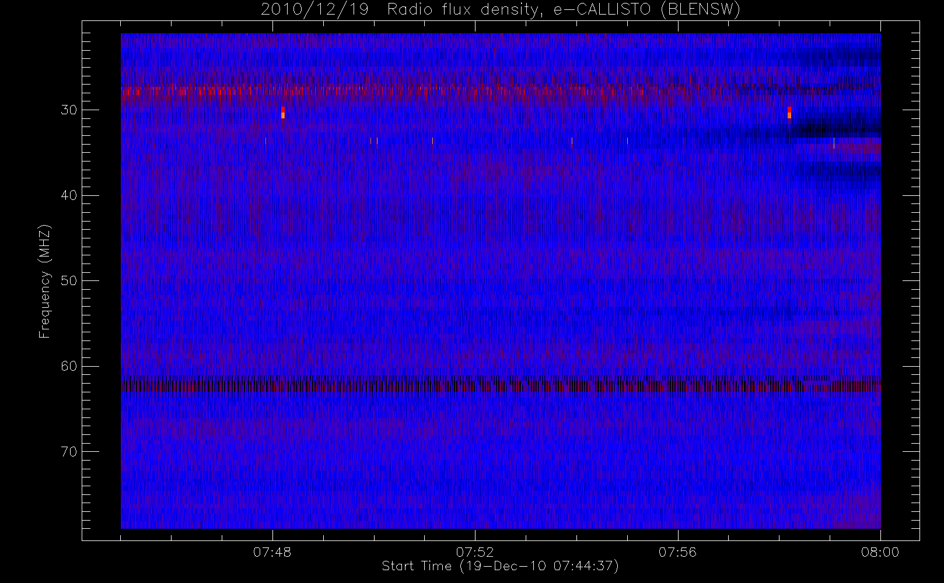Click the 07:48 time tick label
Image resolution: width=944 pixels, height=583 pixels.
click(x=272, y=552)
